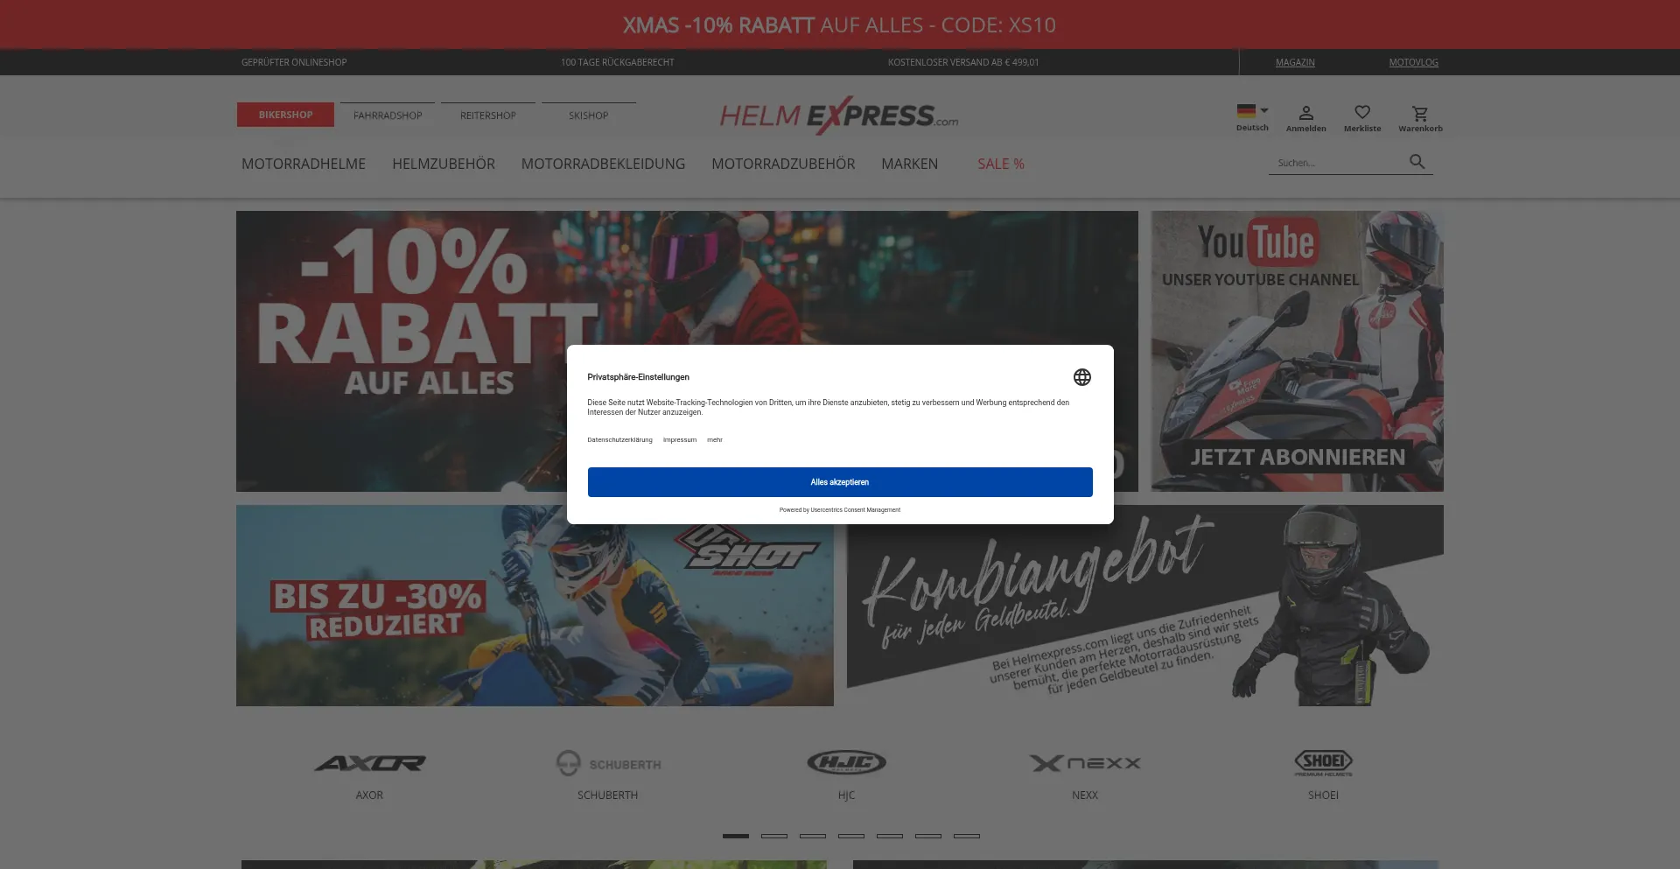Expand the "mehr" disclosure in privacy settings
Image resolution: width=1680 pixels, height=869 pixels.
pyautogui.click(x=715, y=440)
